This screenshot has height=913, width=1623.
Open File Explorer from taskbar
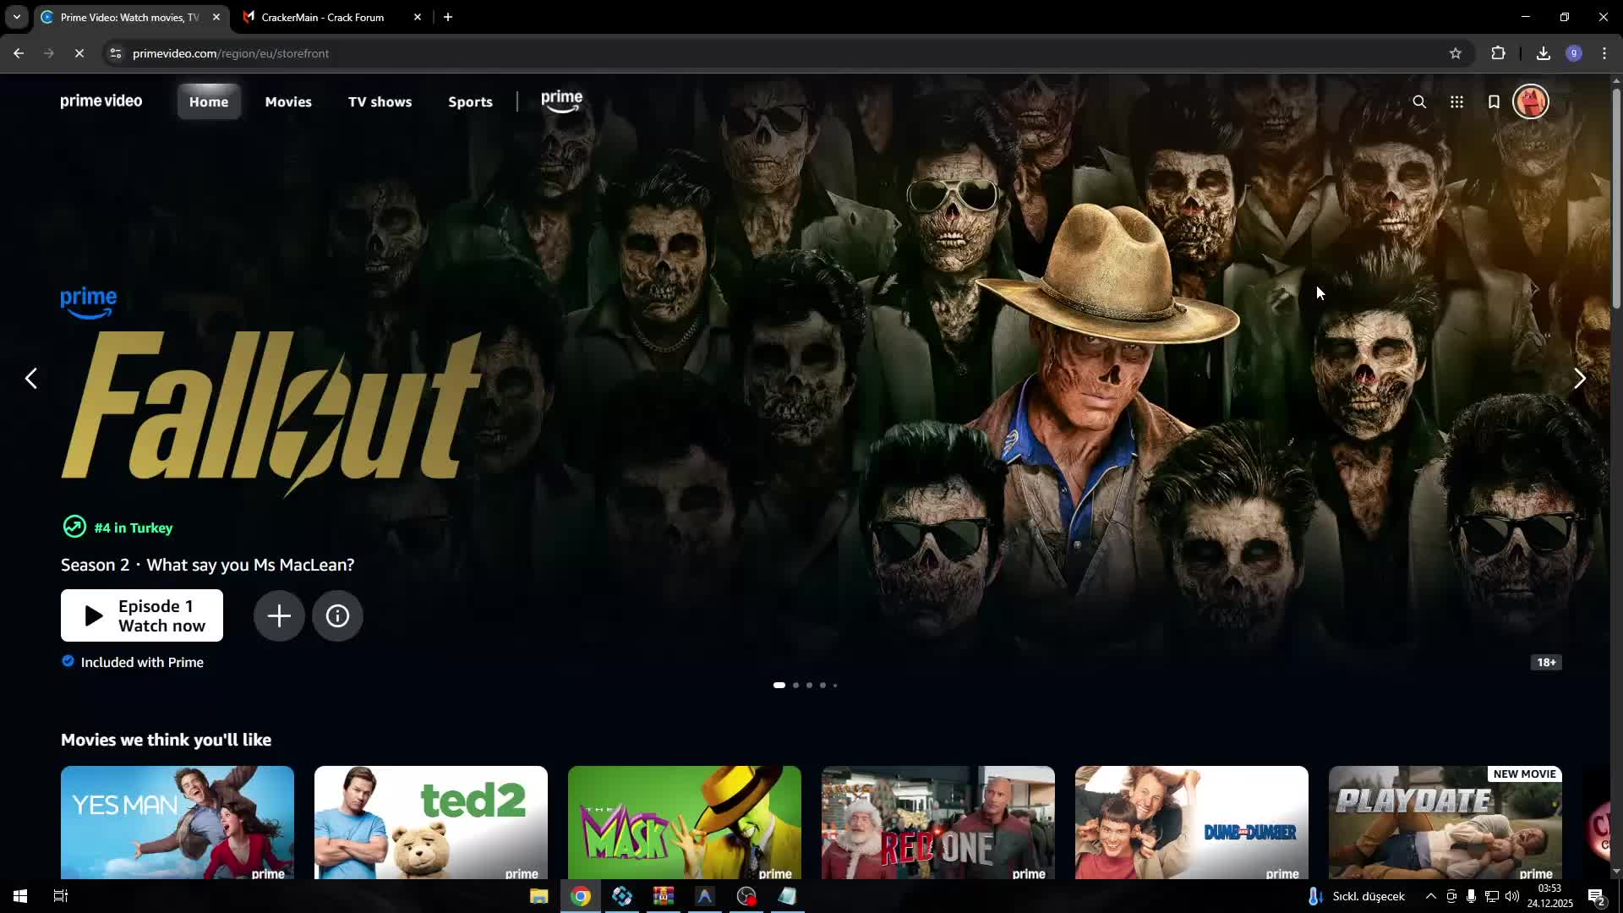(x=538, y=896)
